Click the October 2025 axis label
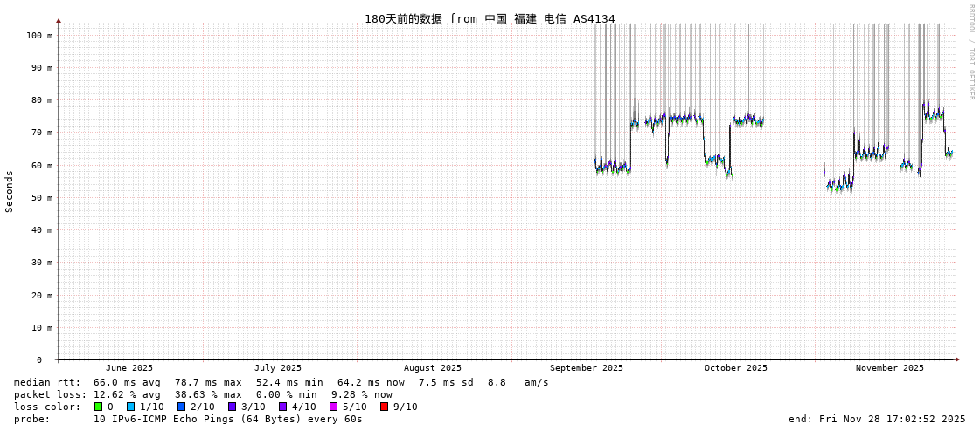Screen dimensions: 980x431 [735, 368]
